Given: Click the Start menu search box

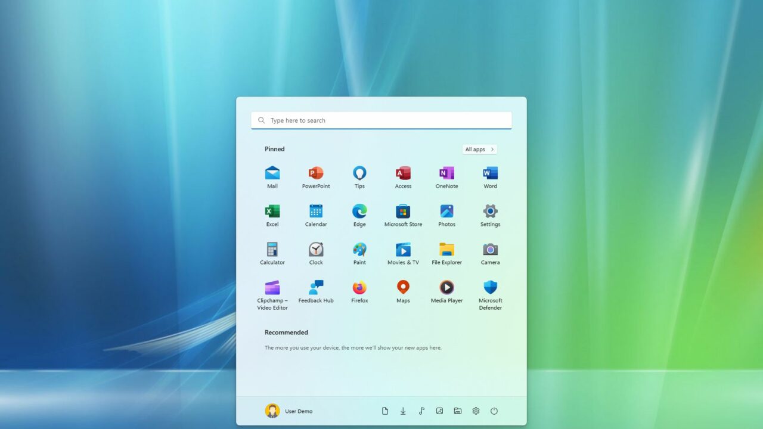Looking at the screenshot, I should tap(381, 120).
